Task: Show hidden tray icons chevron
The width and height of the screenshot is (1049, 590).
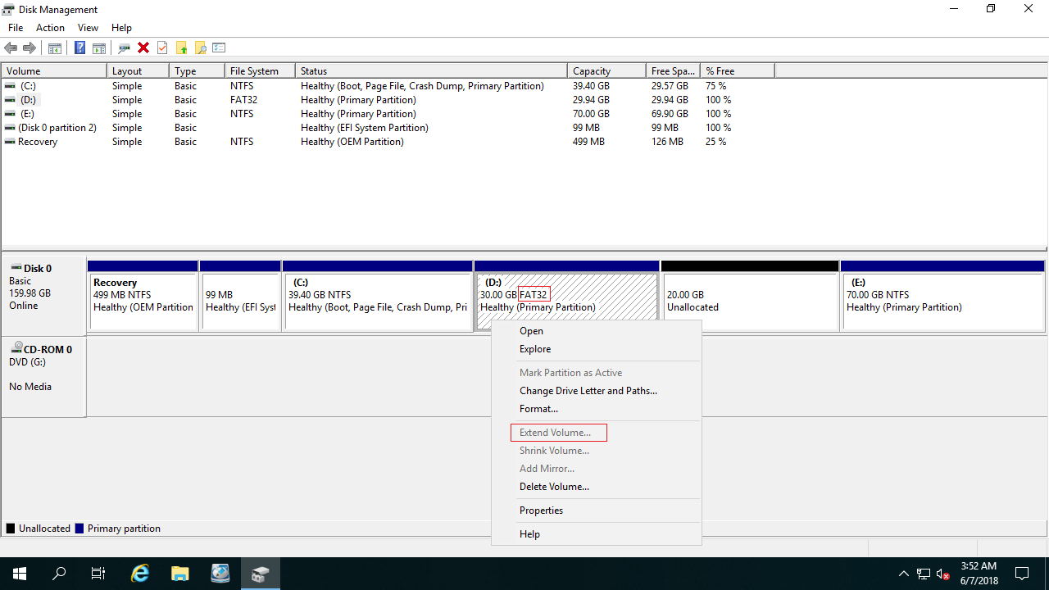Action: click(904, 574)
